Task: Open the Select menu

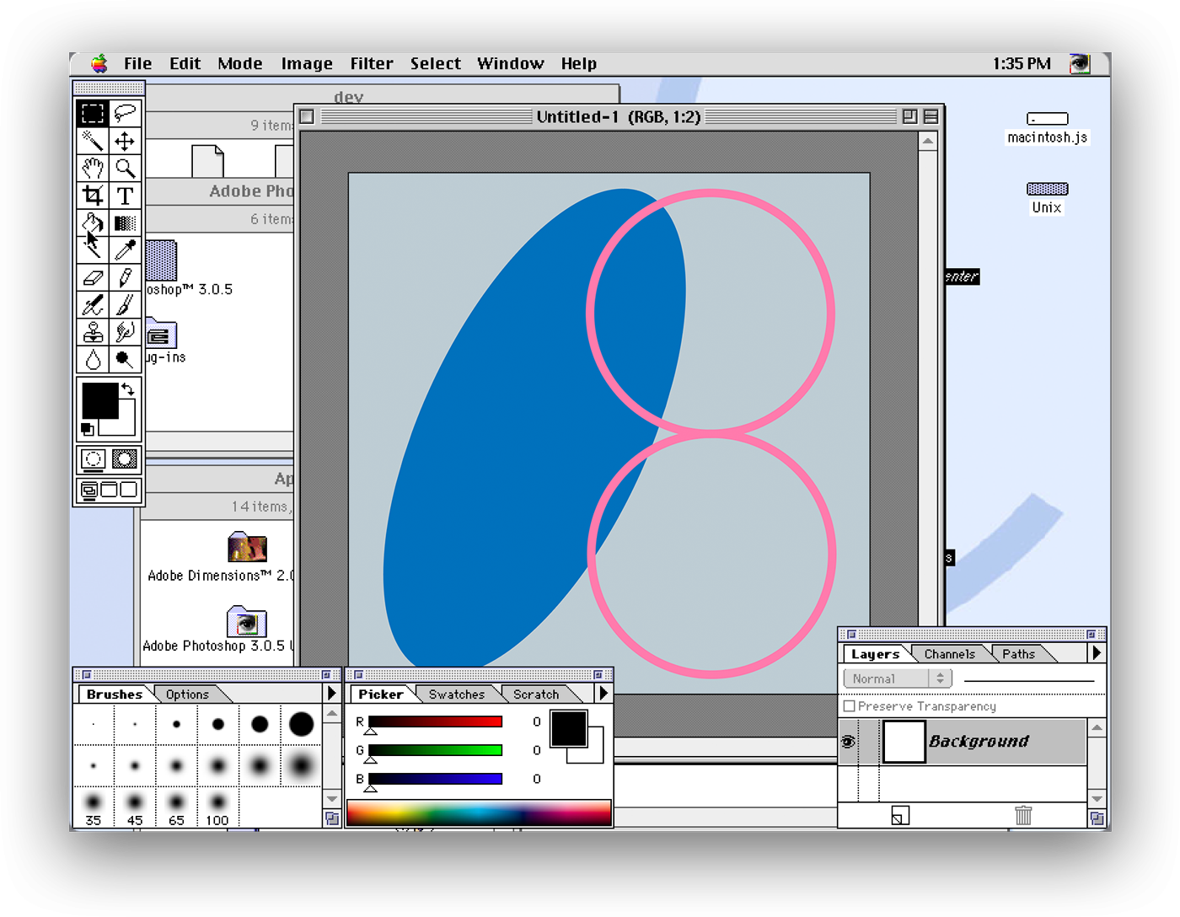Action: (436, 63)
